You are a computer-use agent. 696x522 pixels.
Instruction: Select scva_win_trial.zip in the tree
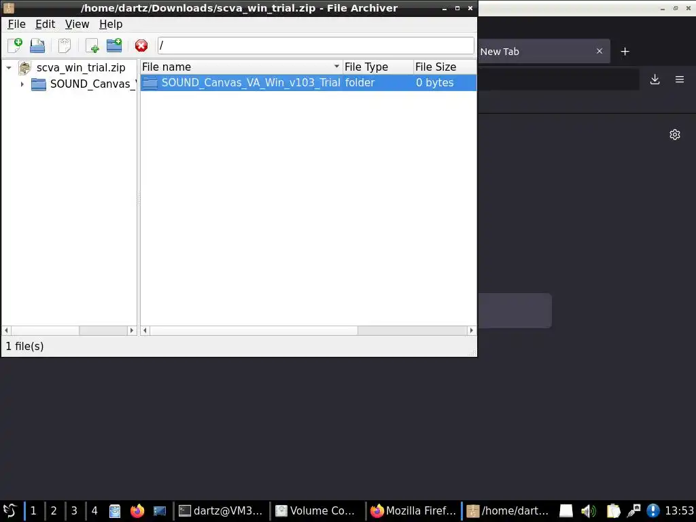[x=81, y=68]
